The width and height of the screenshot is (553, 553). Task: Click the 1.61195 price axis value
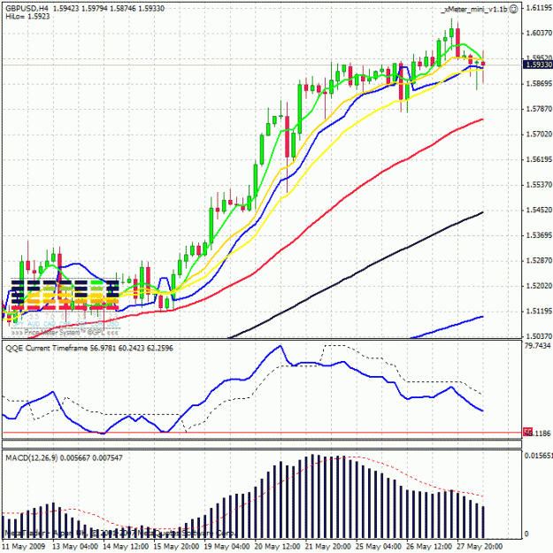tap(539, 8)
